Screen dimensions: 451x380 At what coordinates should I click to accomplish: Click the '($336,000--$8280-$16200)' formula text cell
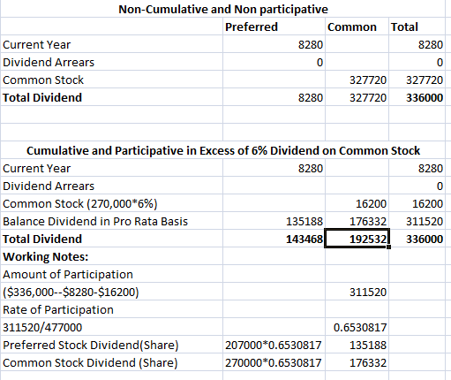click(x=112, y=292)
